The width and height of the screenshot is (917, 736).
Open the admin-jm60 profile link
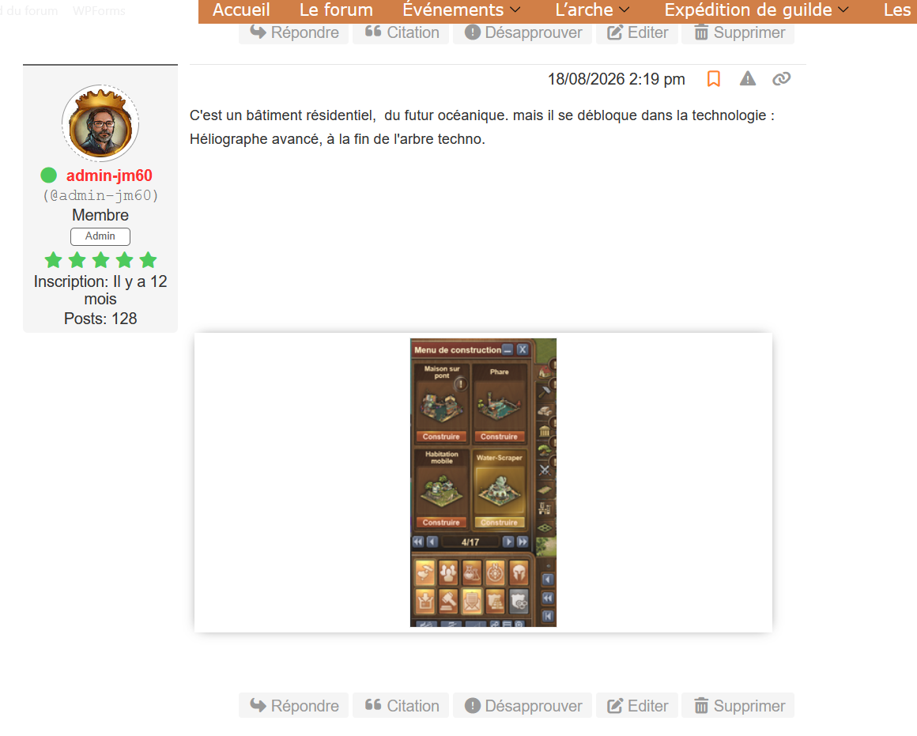(x=109, y=176)
